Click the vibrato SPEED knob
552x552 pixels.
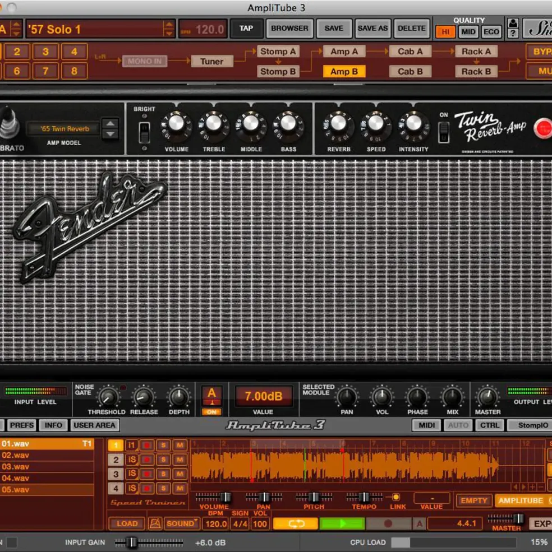click(x=376, y=123)
